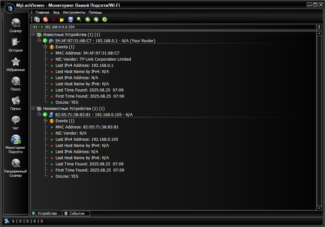Image resolution: width=325 pixels, height=227 pixels.
Task: Click the 192.168.0-0.0-254 subnet range tab
Action: [x=59, y=27]
